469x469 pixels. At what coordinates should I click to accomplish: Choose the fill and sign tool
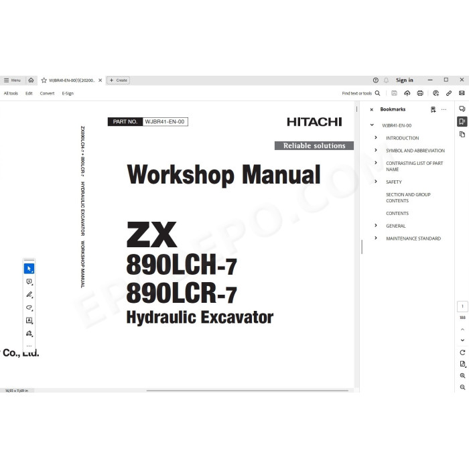click(x=29, y=334)
